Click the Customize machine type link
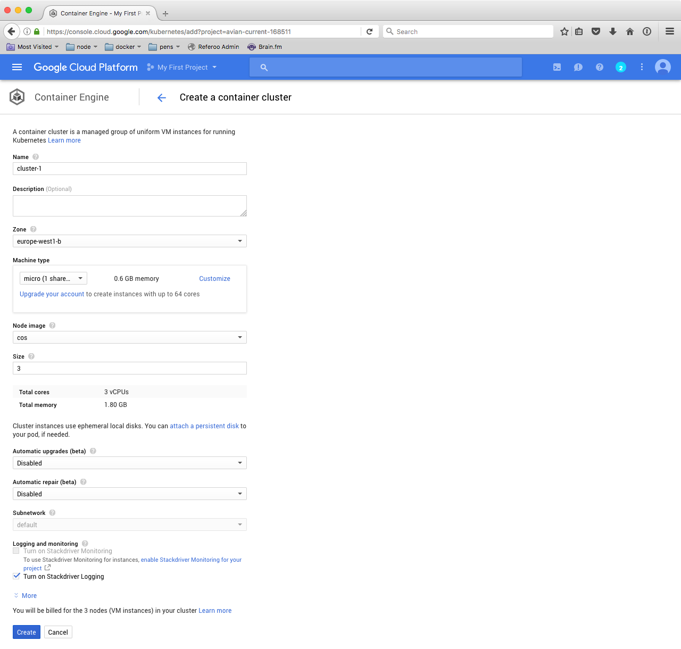The height and width of the screenshot is (649, 681). coord(215,279)
